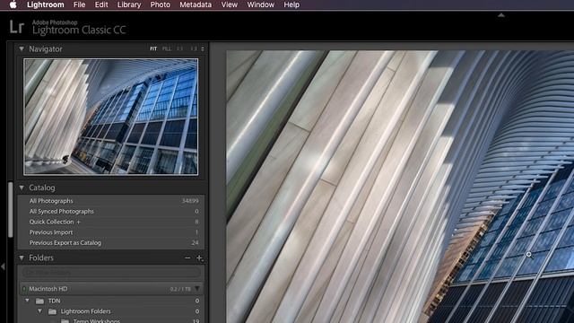Image resolution: width=574 pixels, height=323 pixels.
Task: Click the left panel scrollbar
Action: point(10,210)
